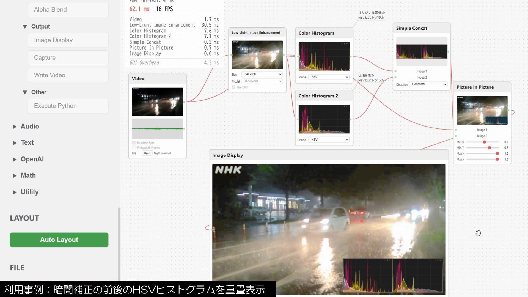Enable Preload All Frames checkbox
528x297 pixels.
click(134, 148)
